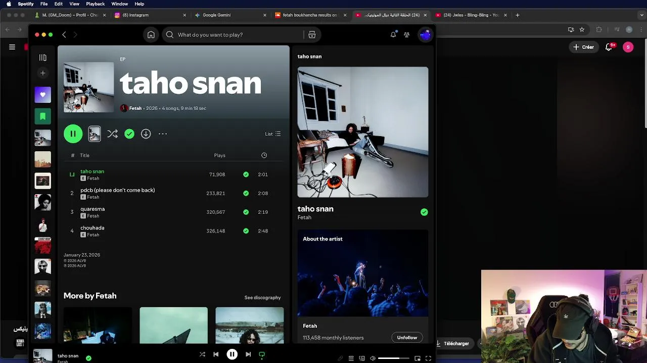Create a new playlist plus icon
Viewport: 647px width, 363px height.
click(x=43, y=73)
